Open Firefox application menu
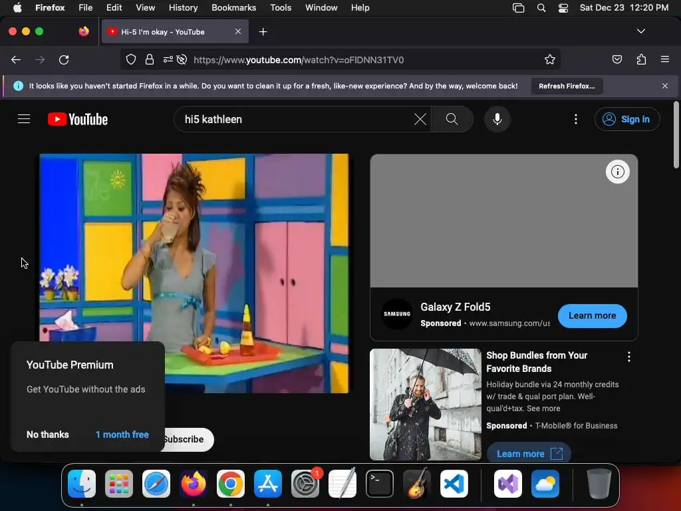Viewport: 681px width, 511px height. [665, 59]
